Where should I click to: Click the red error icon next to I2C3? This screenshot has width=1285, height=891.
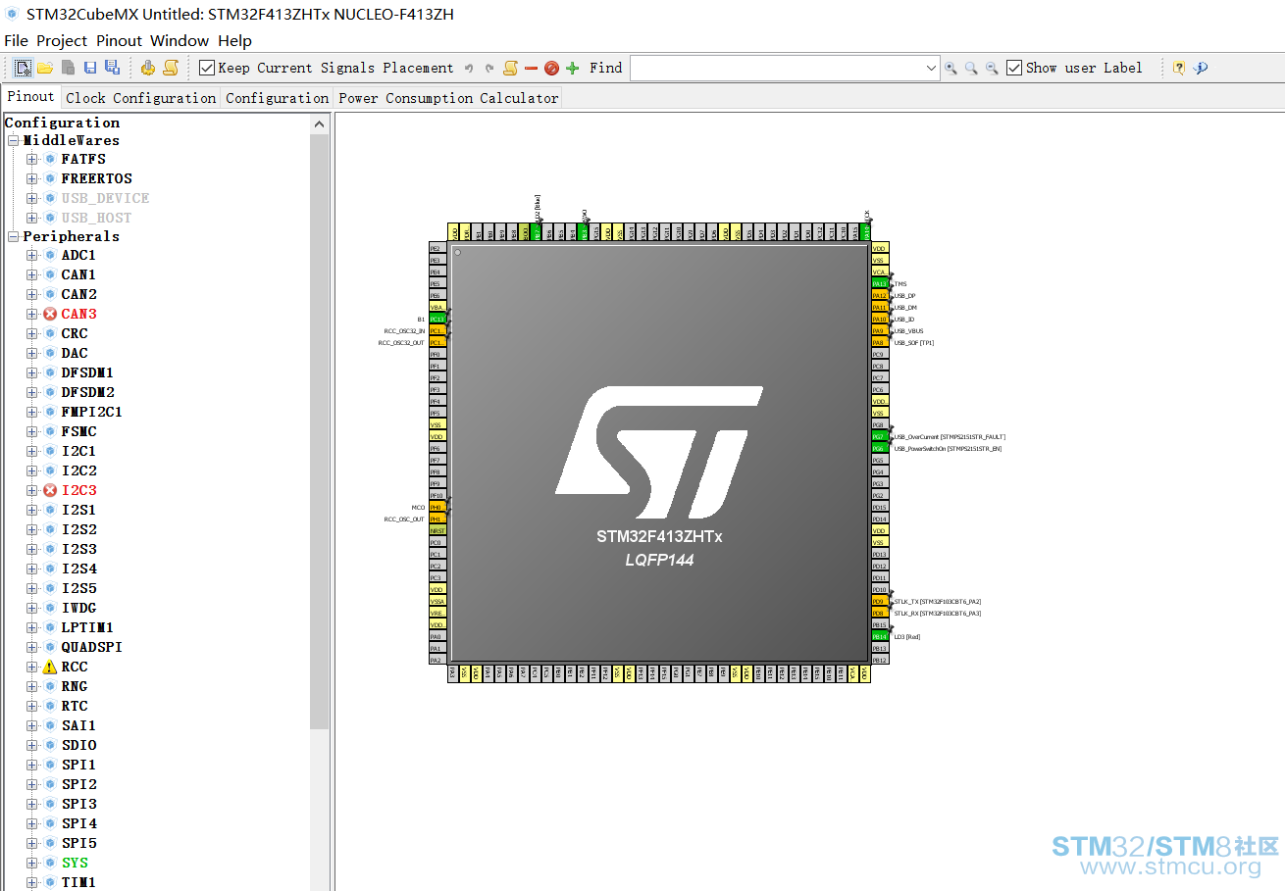point(50,490)
